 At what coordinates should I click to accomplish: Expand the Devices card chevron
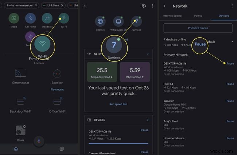point(148,120)
